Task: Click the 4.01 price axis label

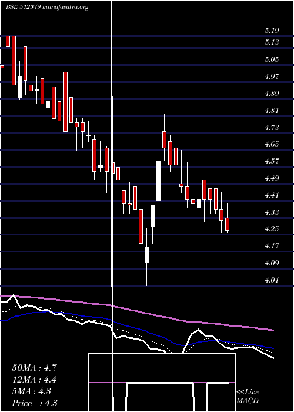Action: click(272, 280)
